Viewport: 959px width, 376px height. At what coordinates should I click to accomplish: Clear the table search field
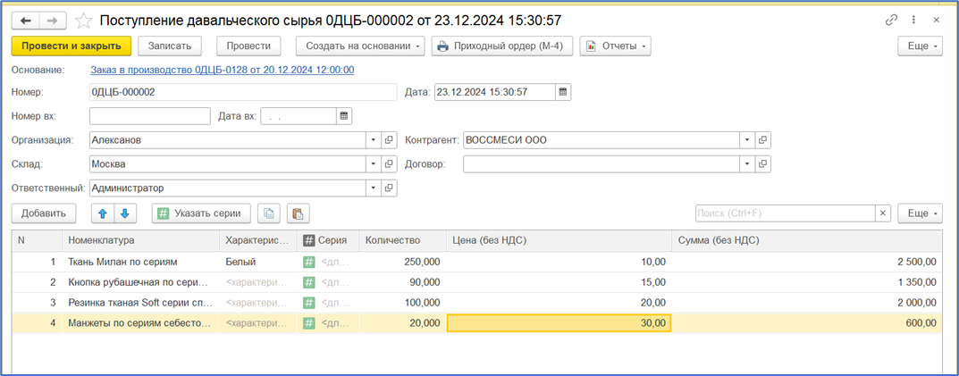(x=883, y=213)
